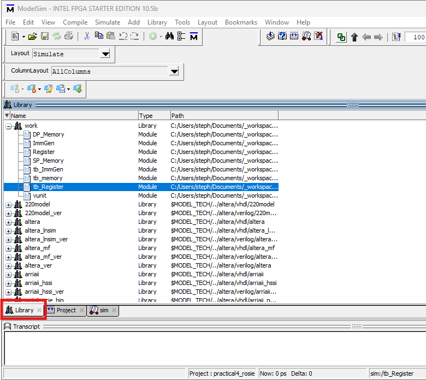Expand the altera_mf library node
Image resolution: width=426 pixels, height=380 pixels.
pyautogui.click(x=8, y=248)
